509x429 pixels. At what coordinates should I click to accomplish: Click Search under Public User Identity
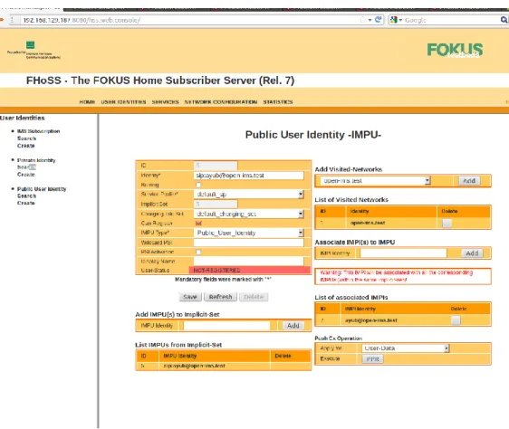26,196
